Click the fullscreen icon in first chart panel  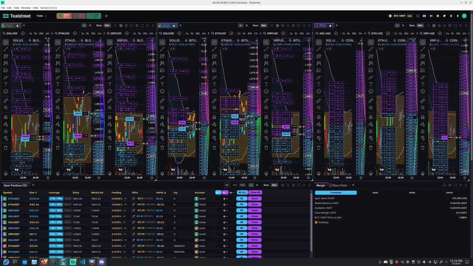[x=142, y=25]
